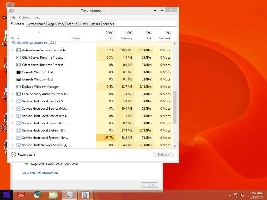Expand Service Host: Local Service (7)
The image size is (267, 200).
[x=13, y=101]
